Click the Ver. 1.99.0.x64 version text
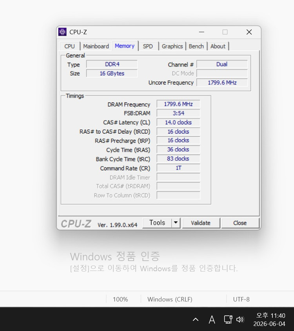The width and height of the screenshot is (294, 331). click(117, 225)
